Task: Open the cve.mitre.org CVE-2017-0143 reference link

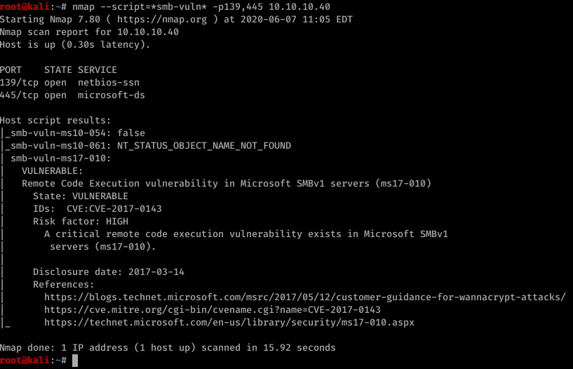Action: pyautogui.click(x=213, y=310)
